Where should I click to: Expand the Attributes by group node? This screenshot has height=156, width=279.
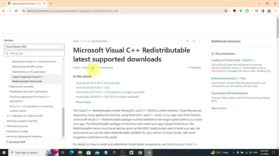point(5,126)
